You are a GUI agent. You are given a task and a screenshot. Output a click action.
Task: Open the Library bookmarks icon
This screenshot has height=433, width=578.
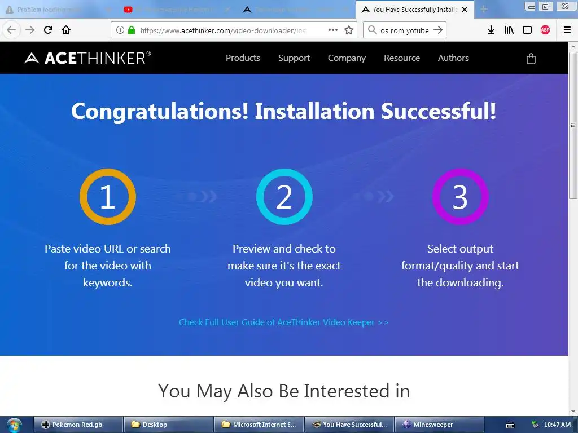coord(509,30)
